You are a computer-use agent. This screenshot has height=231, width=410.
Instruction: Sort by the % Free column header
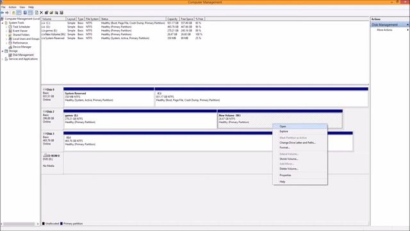199,19
